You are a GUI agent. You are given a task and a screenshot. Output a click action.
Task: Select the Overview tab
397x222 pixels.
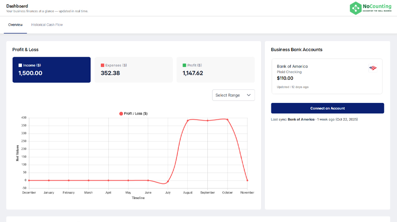click(15, 25)
